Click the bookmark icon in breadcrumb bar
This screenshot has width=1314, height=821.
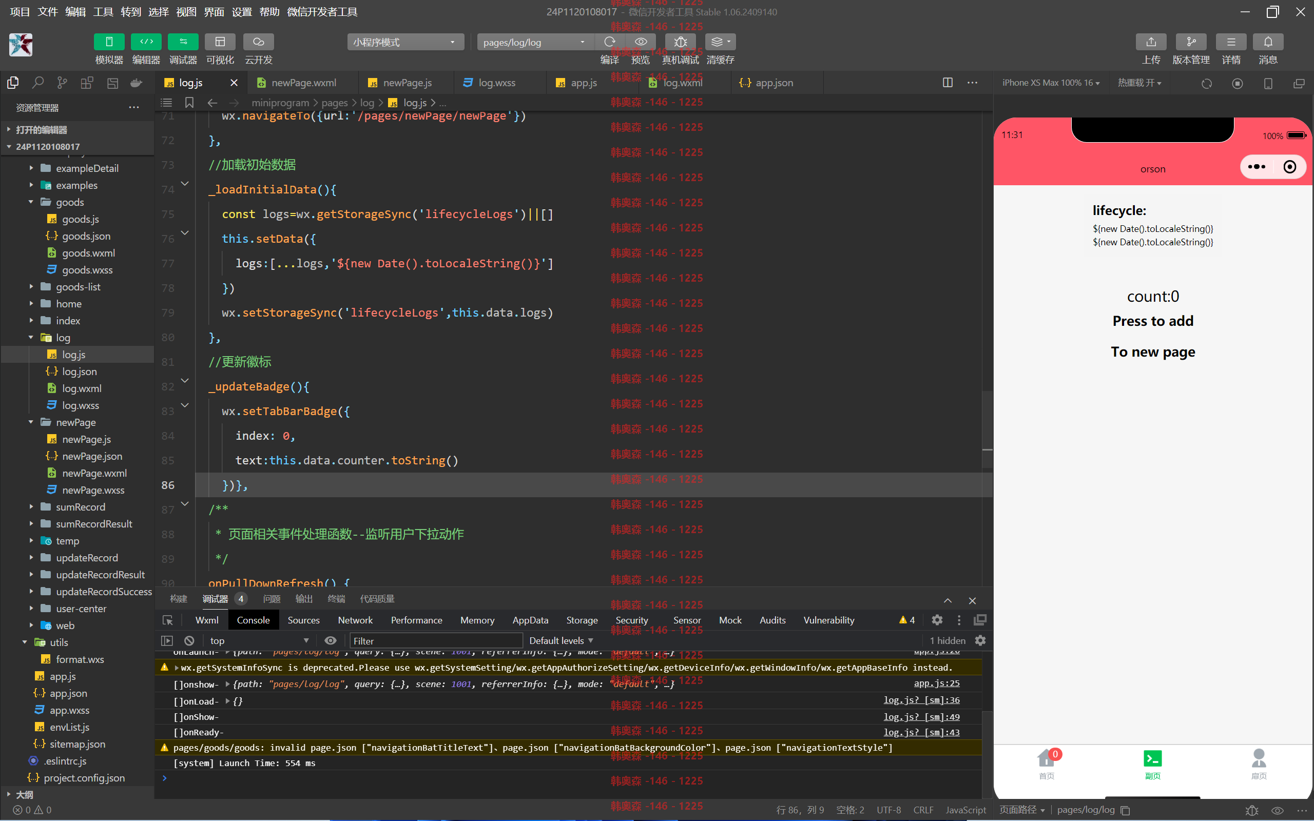coord(189,103)
